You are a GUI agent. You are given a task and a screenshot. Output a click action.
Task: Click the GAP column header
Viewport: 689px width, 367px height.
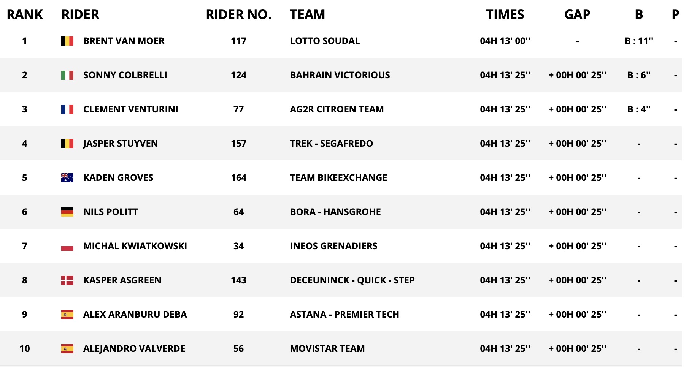(x=577, y=14)
